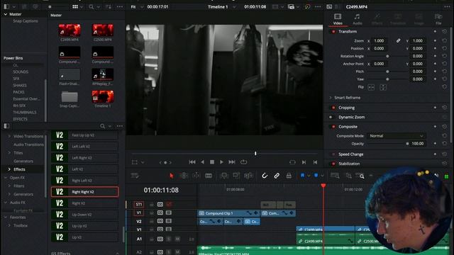Collapse the Master bin tree
Viewport: 454px width, 255px height.
(x=6, y=14)
